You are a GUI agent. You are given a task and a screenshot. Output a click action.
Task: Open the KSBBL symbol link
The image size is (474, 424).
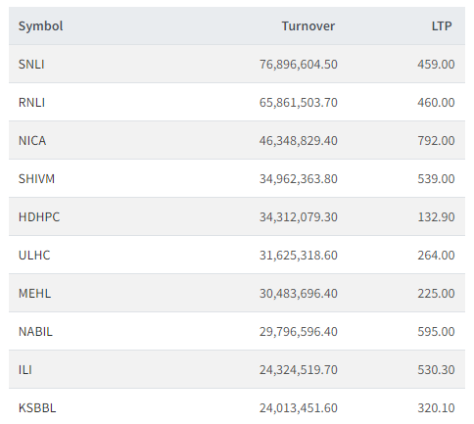click(x=37, y=408)
